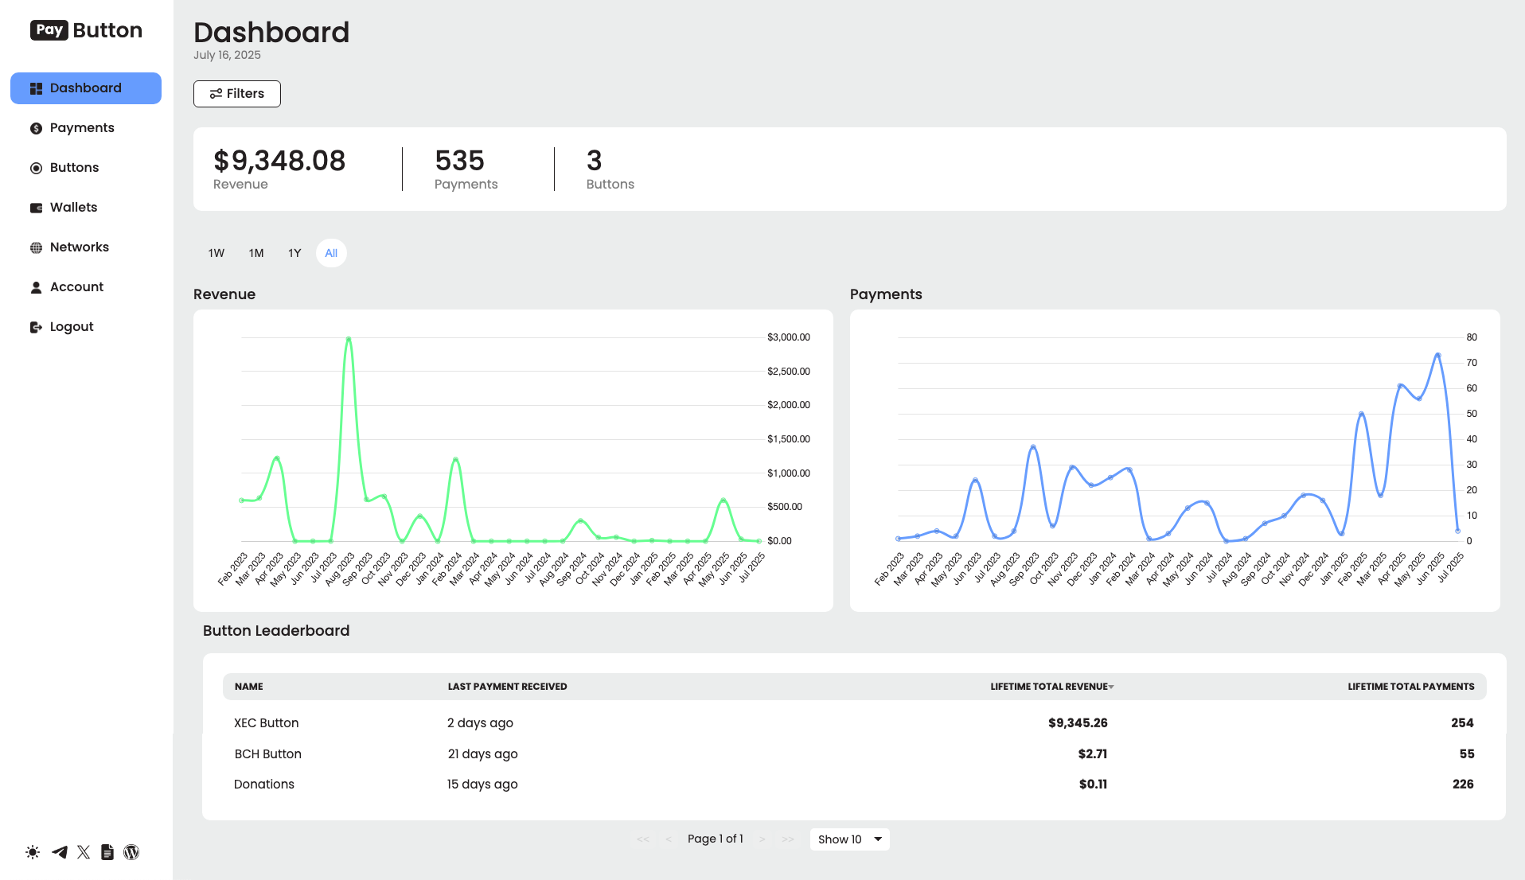Viewport: 1525px width, 880px height.
Task: Click the next page arrow
Action: pos(762,839)
